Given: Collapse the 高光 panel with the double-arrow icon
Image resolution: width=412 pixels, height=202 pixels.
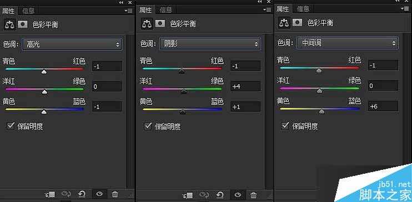Looking at the screenshot, I should 121,2.
